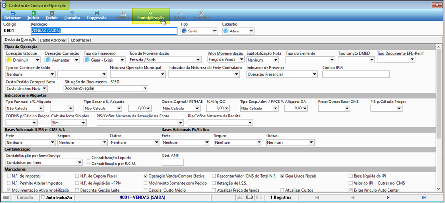Screen dimensions: 445x203
Task: Go to next record blue arrow
Action: [388, 197]
